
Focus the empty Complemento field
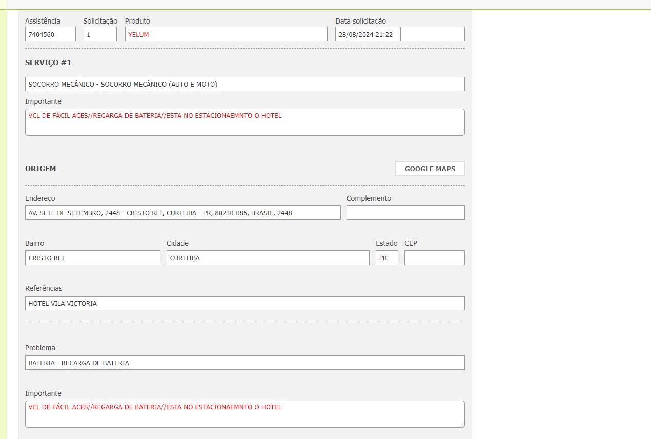[405, 213]
